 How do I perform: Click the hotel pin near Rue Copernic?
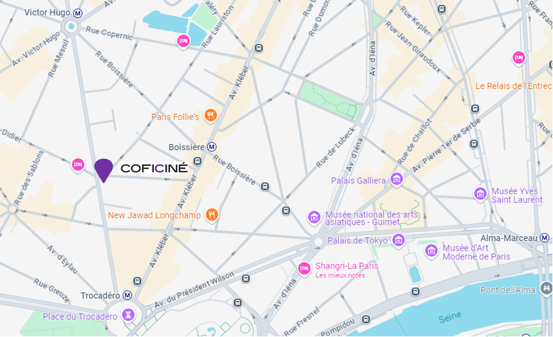183,41
